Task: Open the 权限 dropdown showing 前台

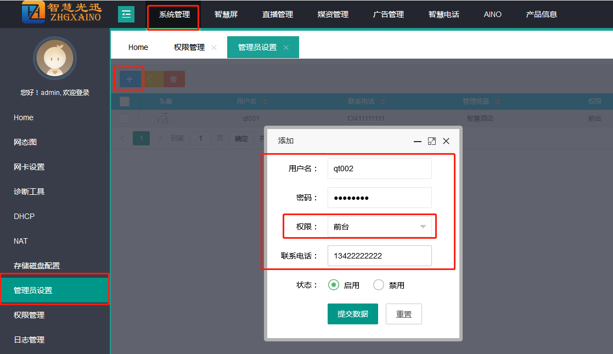Action: 379,227
